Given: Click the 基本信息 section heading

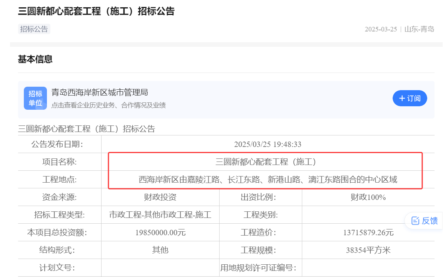Looking at the screenshot, I should (35, 59).
